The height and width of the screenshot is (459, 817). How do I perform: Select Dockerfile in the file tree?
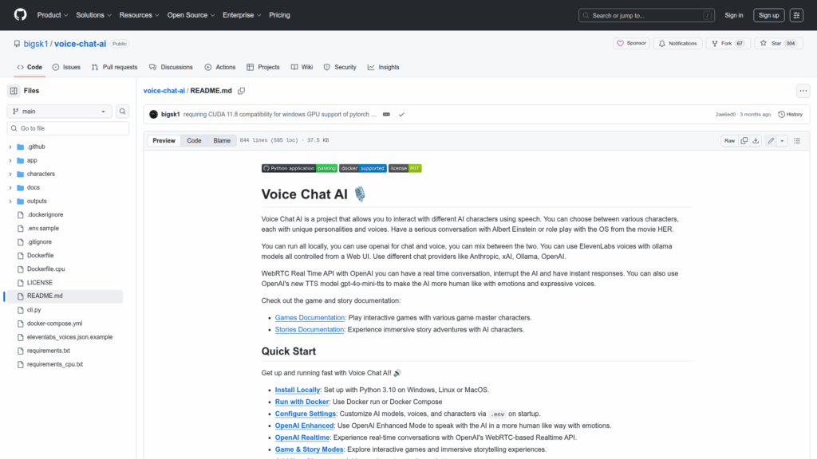(x=41, y=255)
